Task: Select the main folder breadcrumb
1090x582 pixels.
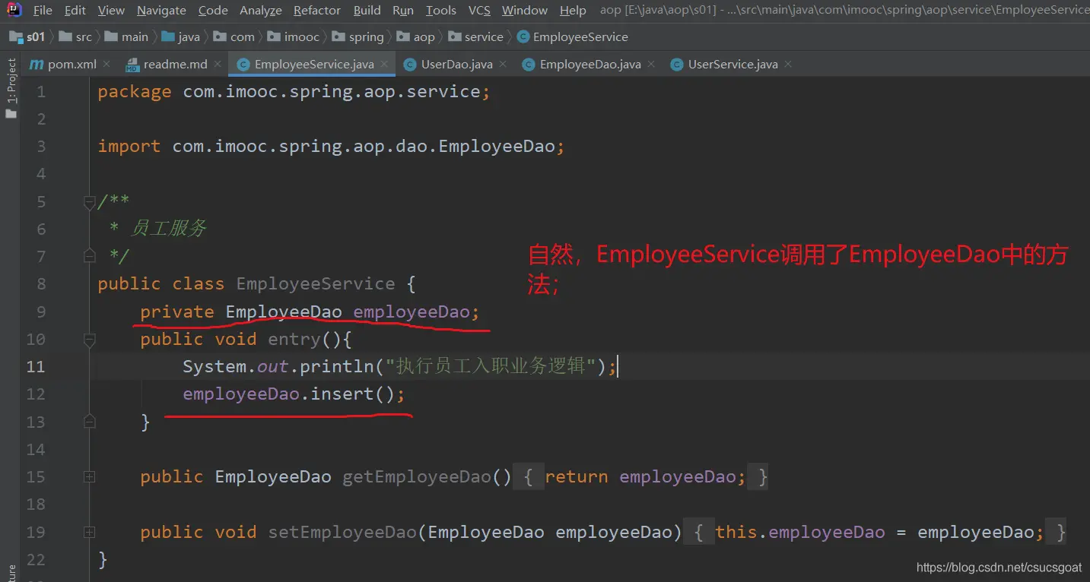Action: tap(127, 36)
